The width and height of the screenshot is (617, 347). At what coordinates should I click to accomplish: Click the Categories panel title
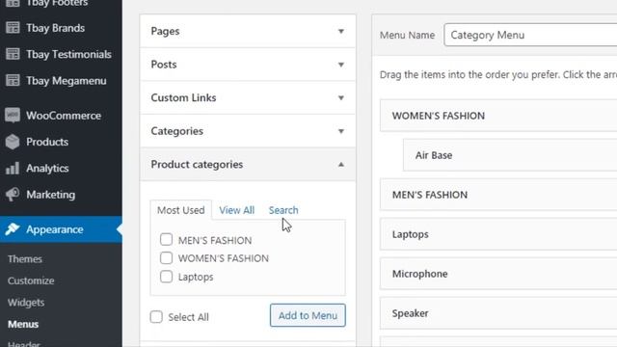177,131
